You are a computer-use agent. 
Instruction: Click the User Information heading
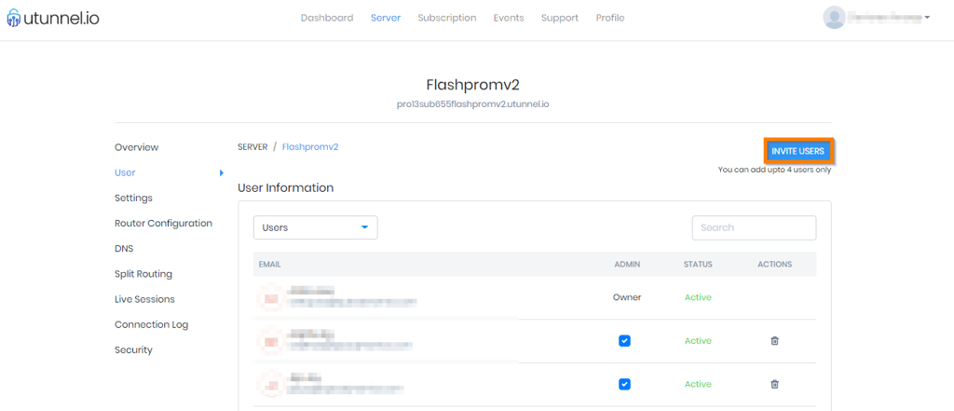pyautogui.click(x=285, y=188)
